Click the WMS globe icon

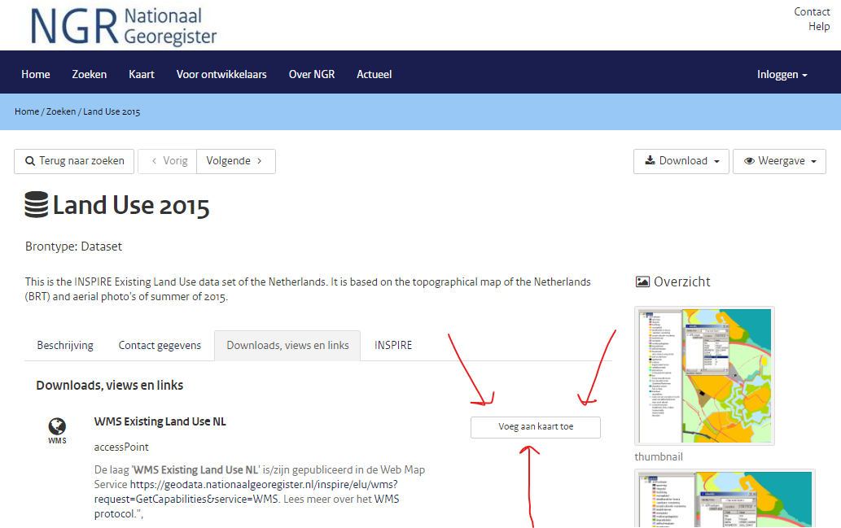tap(57, 426)
